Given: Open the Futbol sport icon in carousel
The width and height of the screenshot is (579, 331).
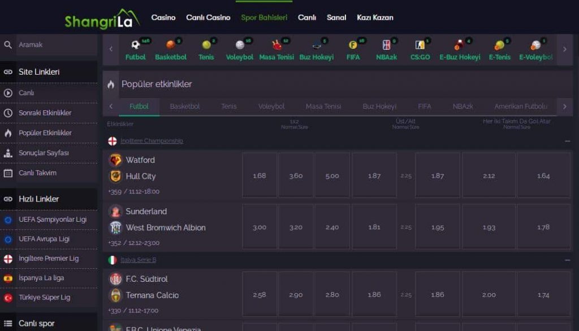Looking at the screenshot, I should (136, 45).
